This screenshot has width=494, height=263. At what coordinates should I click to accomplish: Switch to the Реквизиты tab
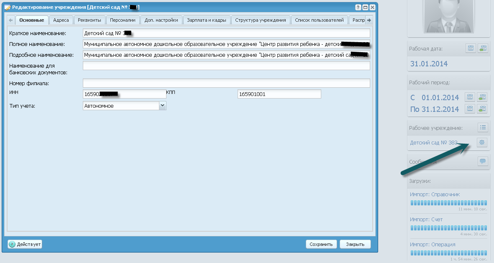pos(90,20)
